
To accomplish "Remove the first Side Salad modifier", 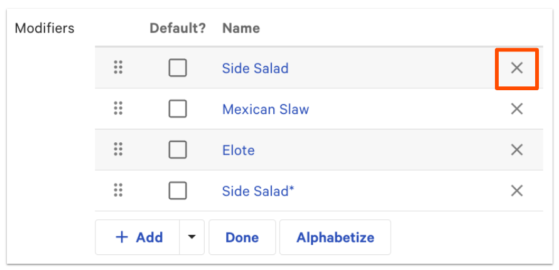I will 516,68.
